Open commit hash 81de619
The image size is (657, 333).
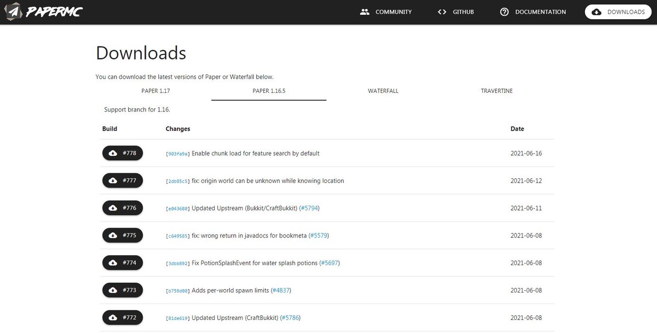point(178,318)
